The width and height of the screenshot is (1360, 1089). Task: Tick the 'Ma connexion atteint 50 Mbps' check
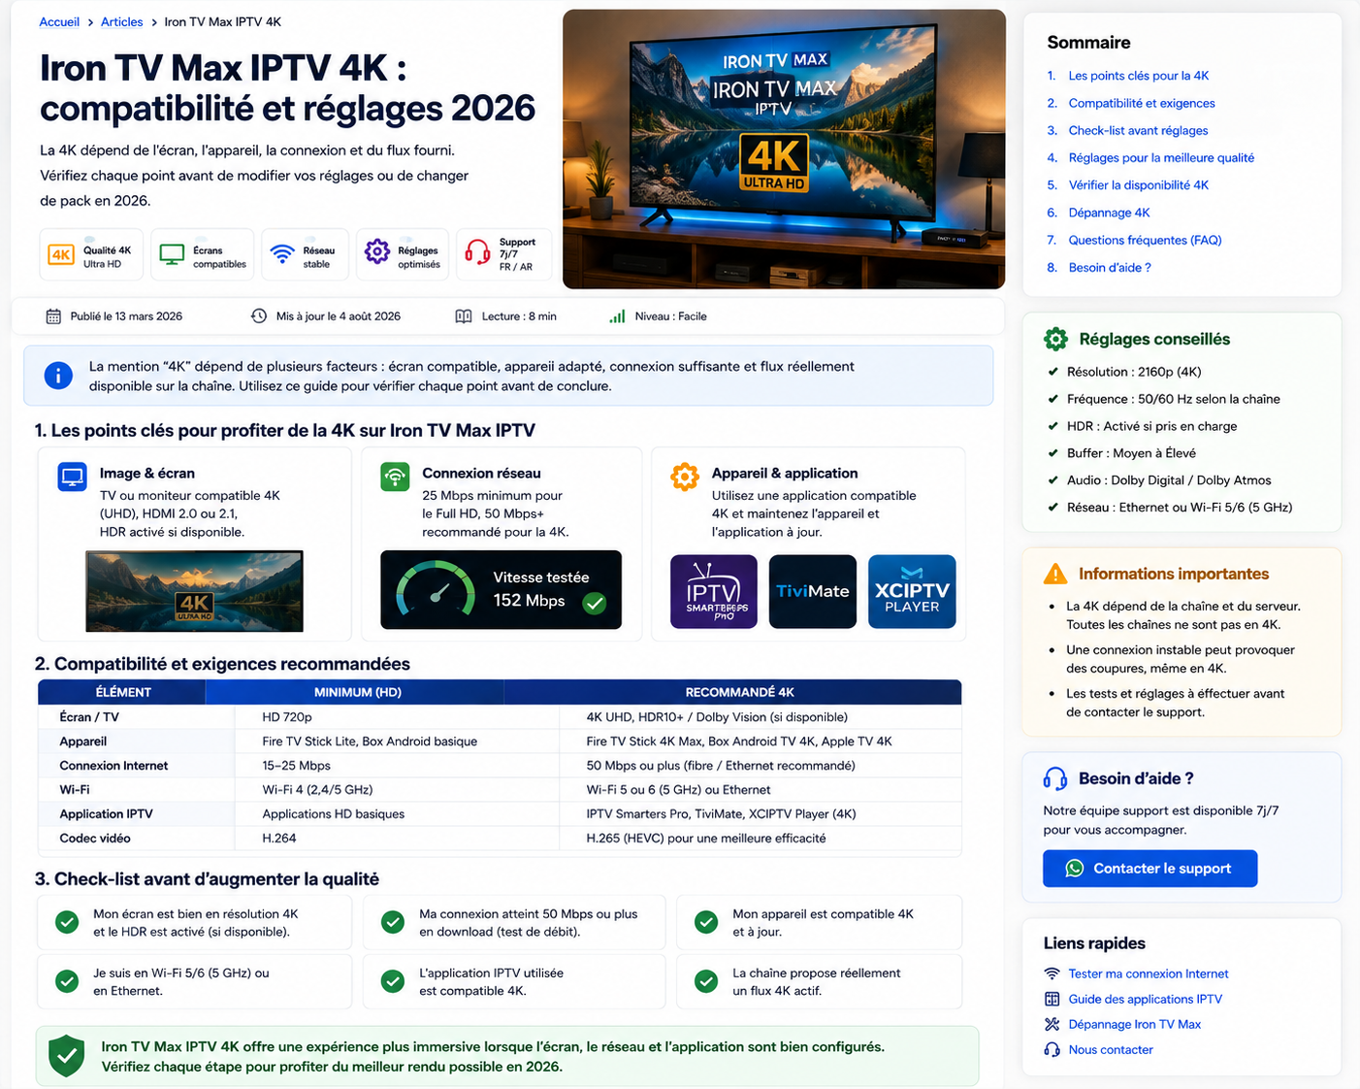point(393,922)
